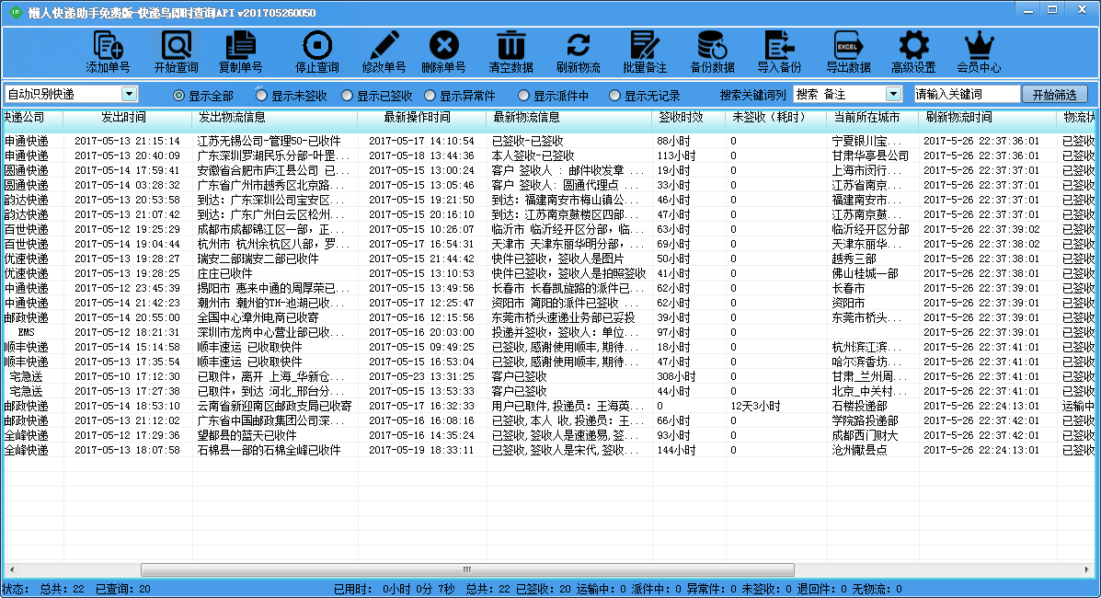The width and height of the screenshot is (1101, 598).
Task: Click cell 2017-05-14 15:14:58 in 顺丰快递 row
Action: point(127,347)
